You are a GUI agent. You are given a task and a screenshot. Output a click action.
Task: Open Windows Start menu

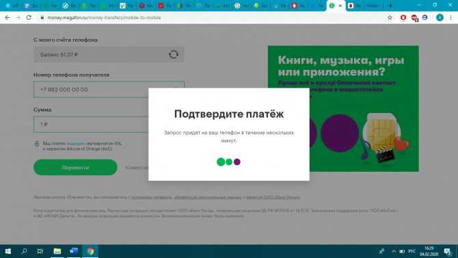[8, 251]
